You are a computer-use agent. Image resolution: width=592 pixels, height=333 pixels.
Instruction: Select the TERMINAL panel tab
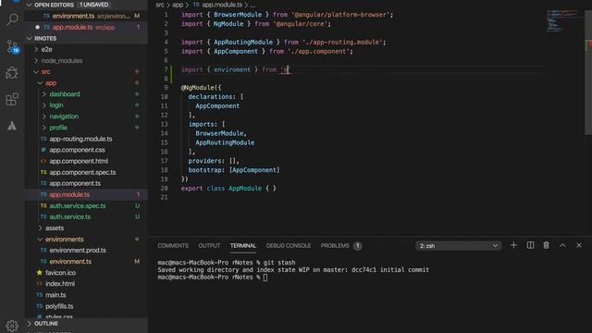pyautogui.click(x=243, y=246)
